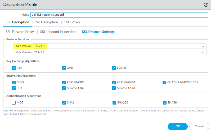Image resolution: width=211 pixels, height=134 pixels.
Task: Disable the ECDHE key exchange option
Action: 114,68
